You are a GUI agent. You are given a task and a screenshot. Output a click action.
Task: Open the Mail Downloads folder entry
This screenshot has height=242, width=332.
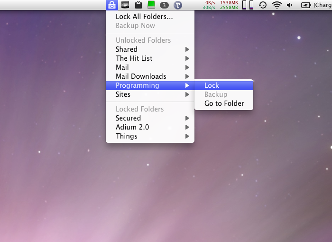(x=150, y=76)
